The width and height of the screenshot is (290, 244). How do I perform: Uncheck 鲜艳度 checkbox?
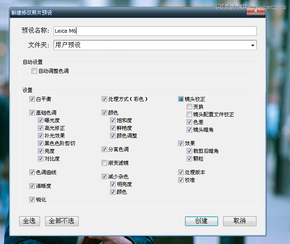coord(113,128)
